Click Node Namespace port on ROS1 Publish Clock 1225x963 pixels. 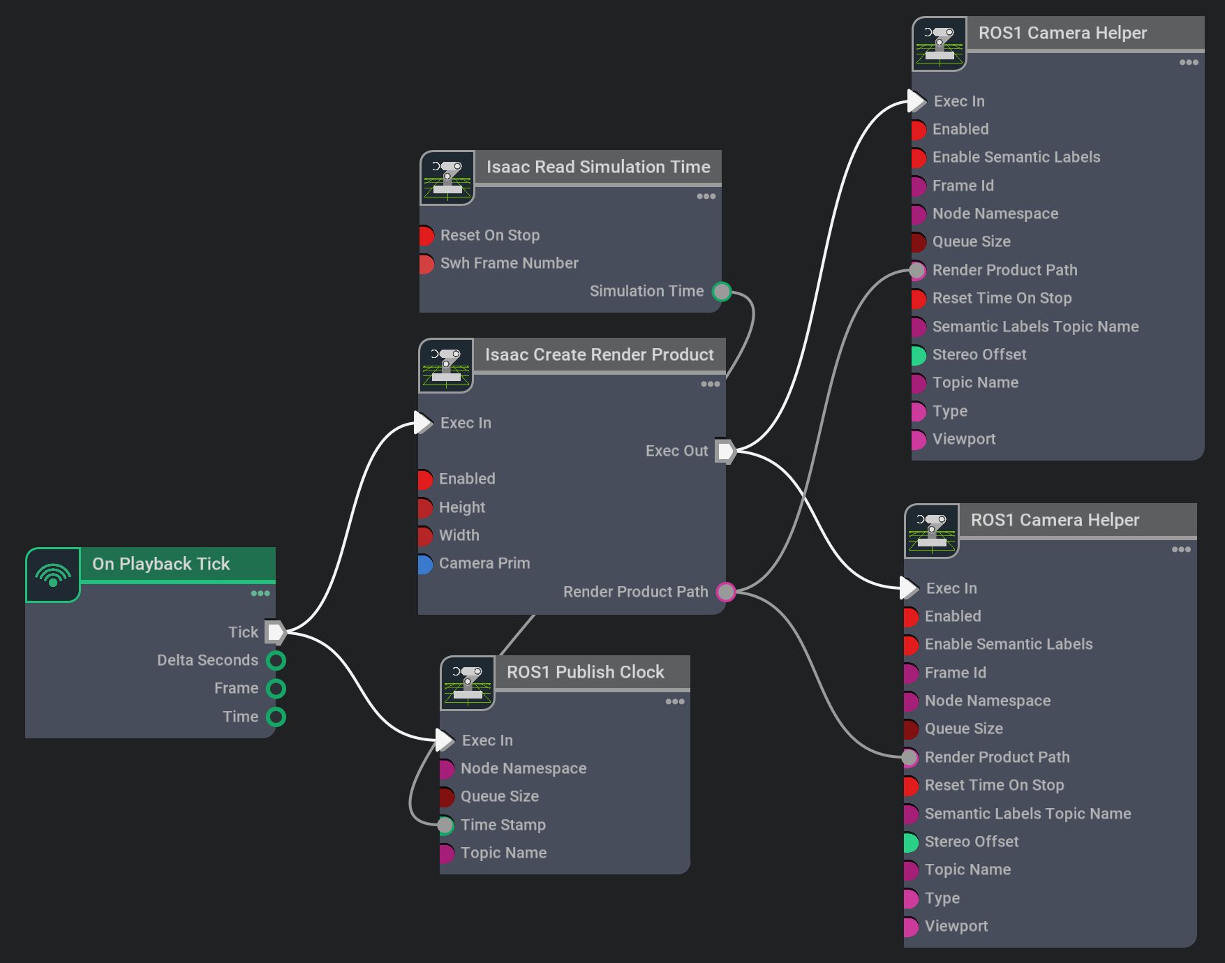[447, 769]
